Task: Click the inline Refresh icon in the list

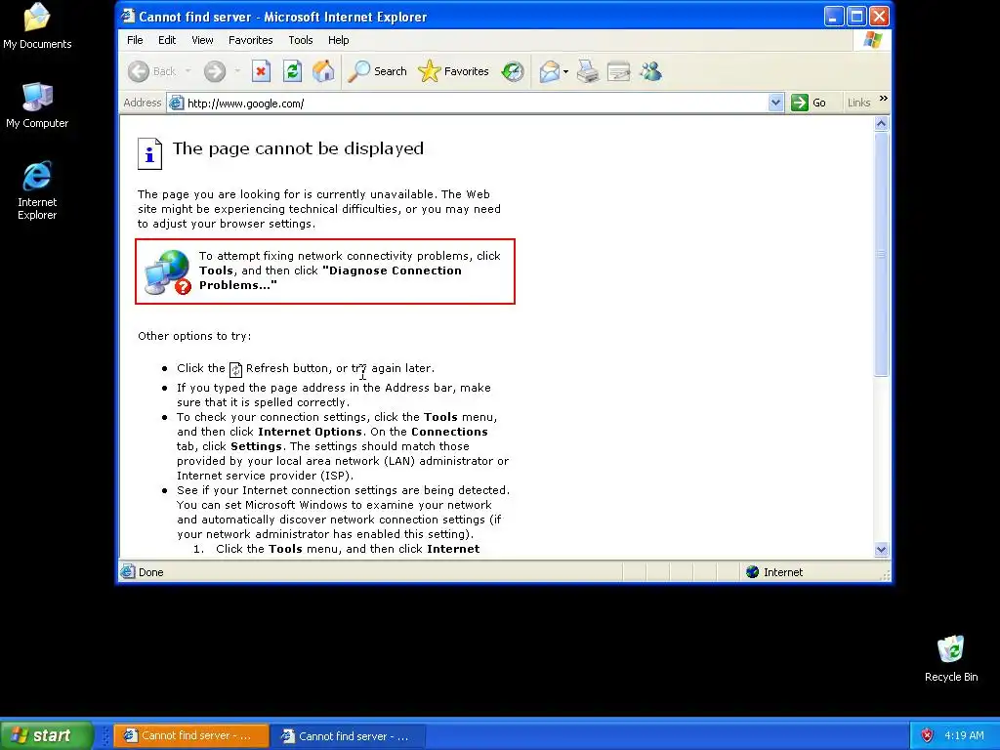Action: tap(235, 369)
